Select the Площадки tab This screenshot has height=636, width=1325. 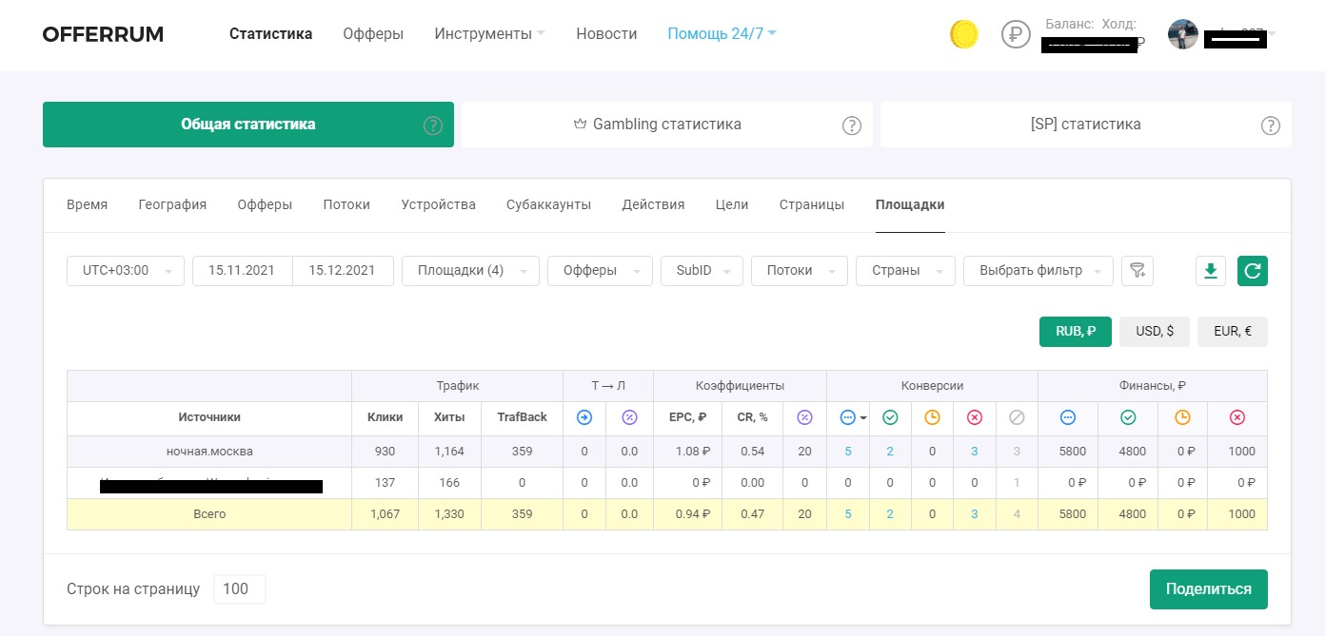click(910, 204)
